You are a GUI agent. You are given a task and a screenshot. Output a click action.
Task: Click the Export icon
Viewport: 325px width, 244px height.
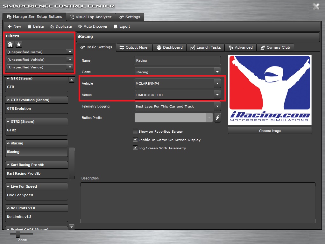[116, 26]
